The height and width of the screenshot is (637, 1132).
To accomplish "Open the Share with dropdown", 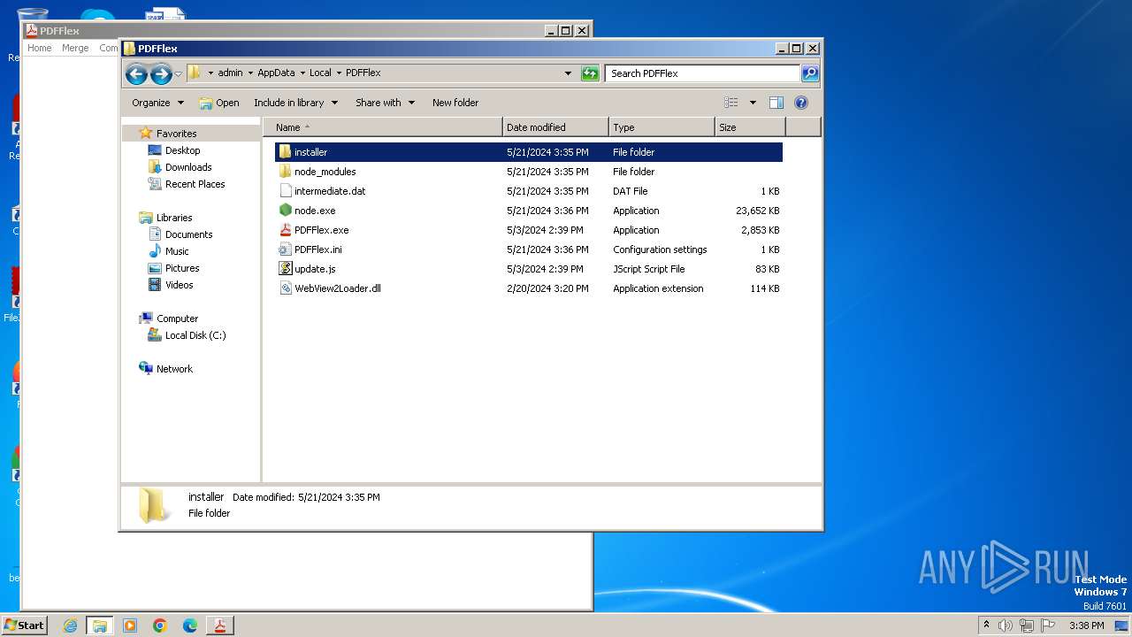I will coord(385,103).
